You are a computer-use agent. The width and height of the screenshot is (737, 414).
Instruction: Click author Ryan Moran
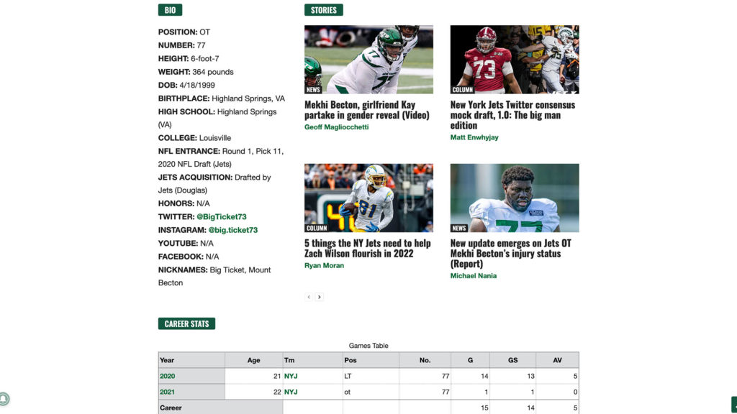(x=324, y=266)
